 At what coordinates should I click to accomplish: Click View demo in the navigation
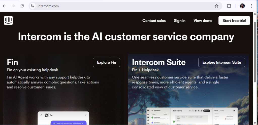tap(203, 21)
